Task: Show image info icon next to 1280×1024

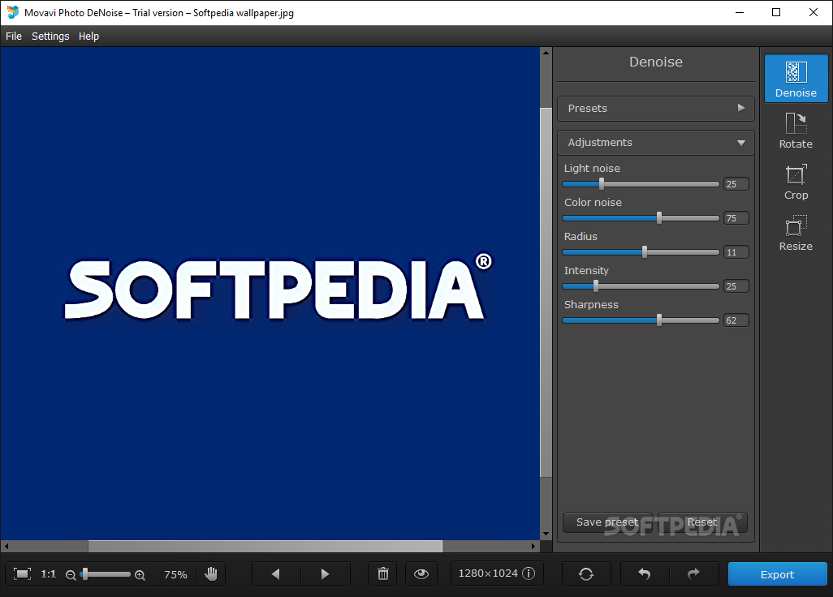Action: click(x=529, y=573)
